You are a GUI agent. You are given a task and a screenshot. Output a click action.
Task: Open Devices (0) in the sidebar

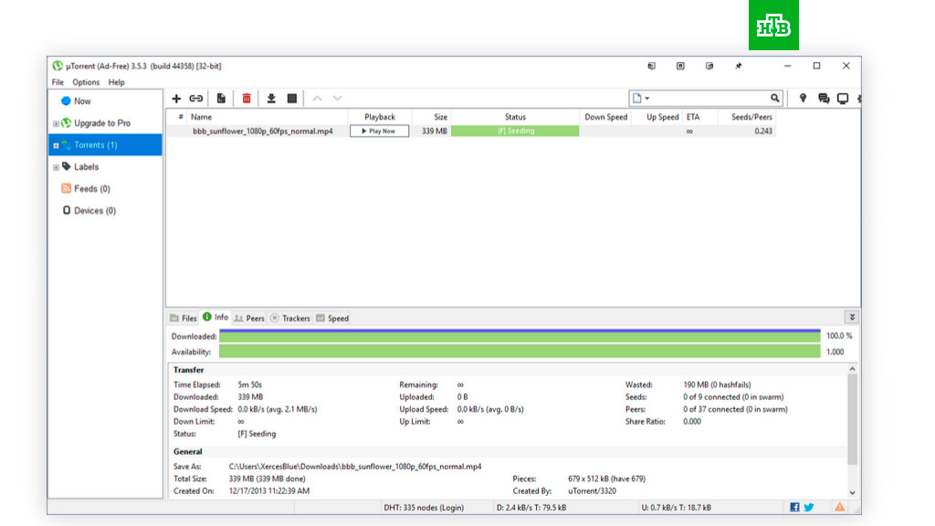point(95,211)
